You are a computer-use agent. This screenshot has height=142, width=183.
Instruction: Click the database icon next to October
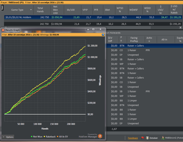(x=147, y=138)
